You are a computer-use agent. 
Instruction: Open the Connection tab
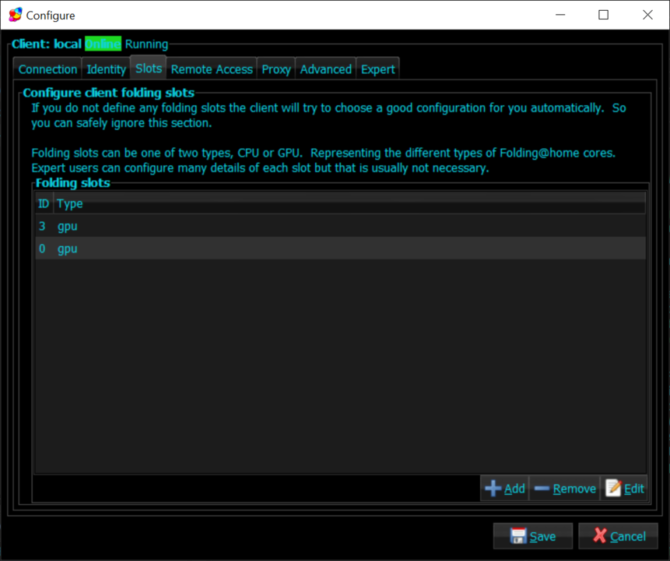click(x=47, y=69)
